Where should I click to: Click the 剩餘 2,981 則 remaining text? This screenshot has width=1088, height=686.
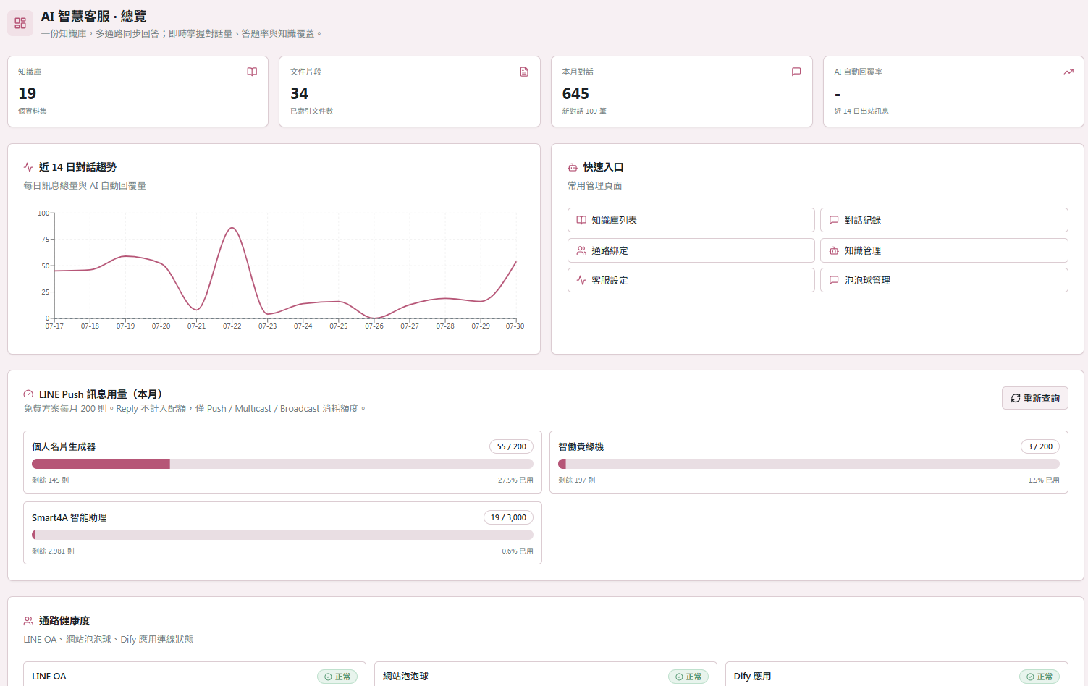click(x=53, y=551)
